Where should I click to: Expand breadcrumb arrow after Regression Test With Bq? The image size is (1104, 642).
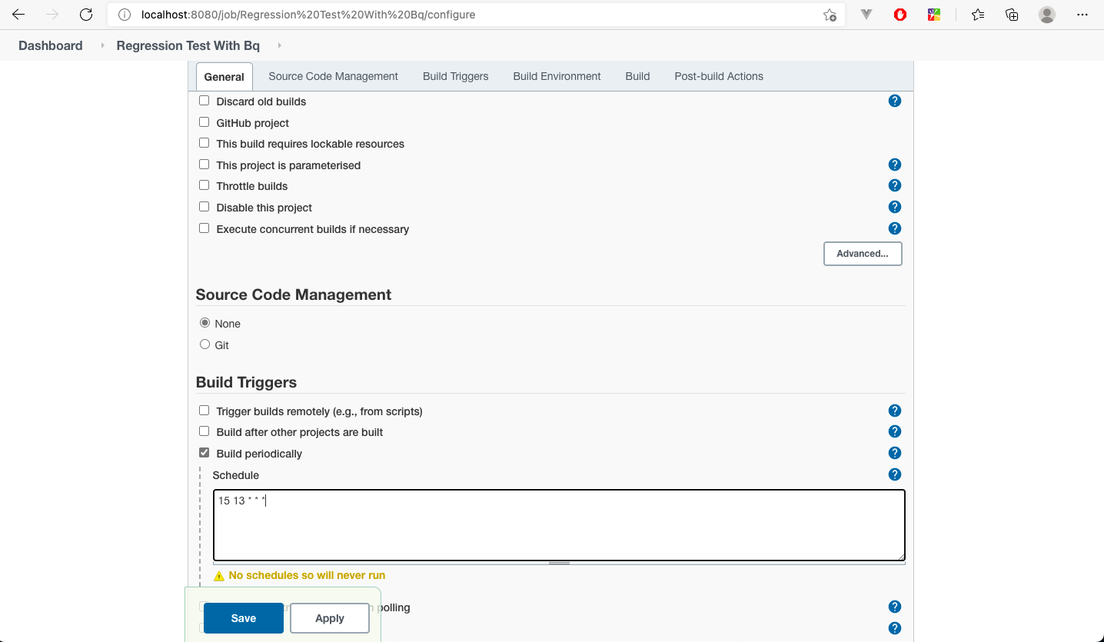coord(279,45)
